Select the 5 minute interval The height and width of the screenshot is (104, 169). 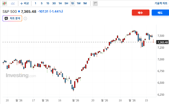click(42, 4)
